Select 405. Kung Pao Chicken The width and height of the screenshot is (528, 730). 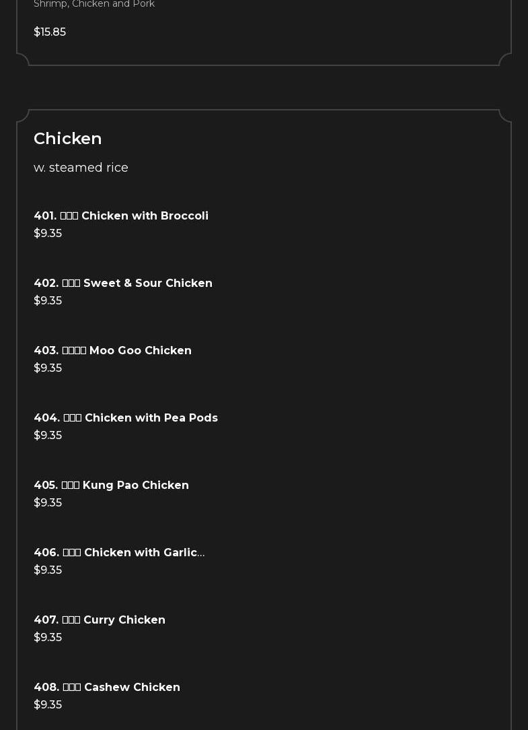pyautogui.click(x=111, y=485)
